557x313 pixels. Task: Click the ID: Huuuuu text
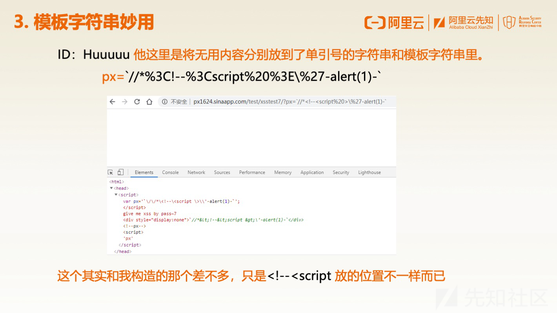(x=93, y=55)
